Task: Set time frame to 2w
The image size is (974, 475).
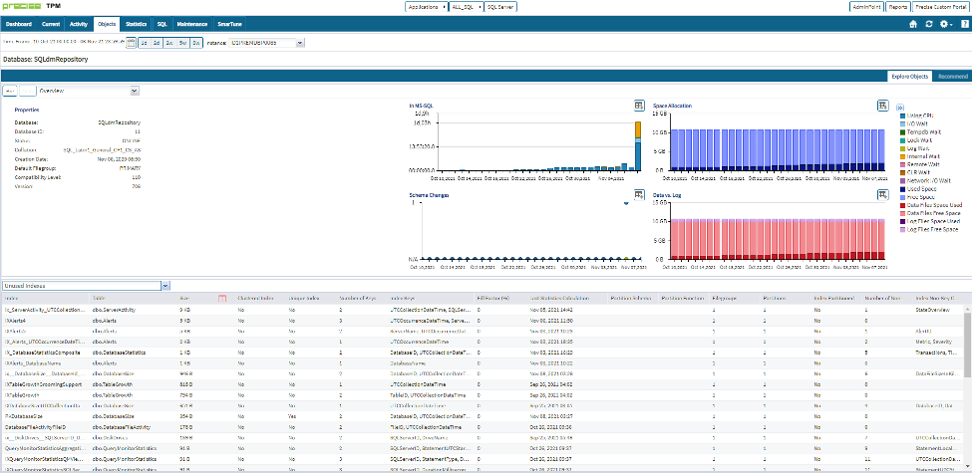Action: (x=169, y=43)
